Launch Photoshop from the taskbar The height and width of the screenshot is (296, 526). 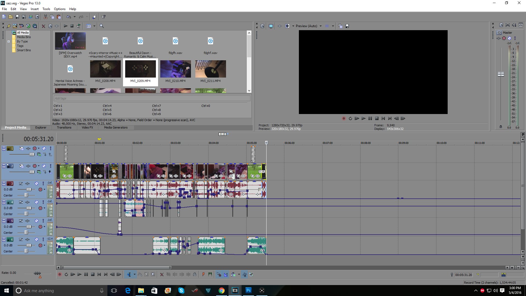(x=248, y=291)
